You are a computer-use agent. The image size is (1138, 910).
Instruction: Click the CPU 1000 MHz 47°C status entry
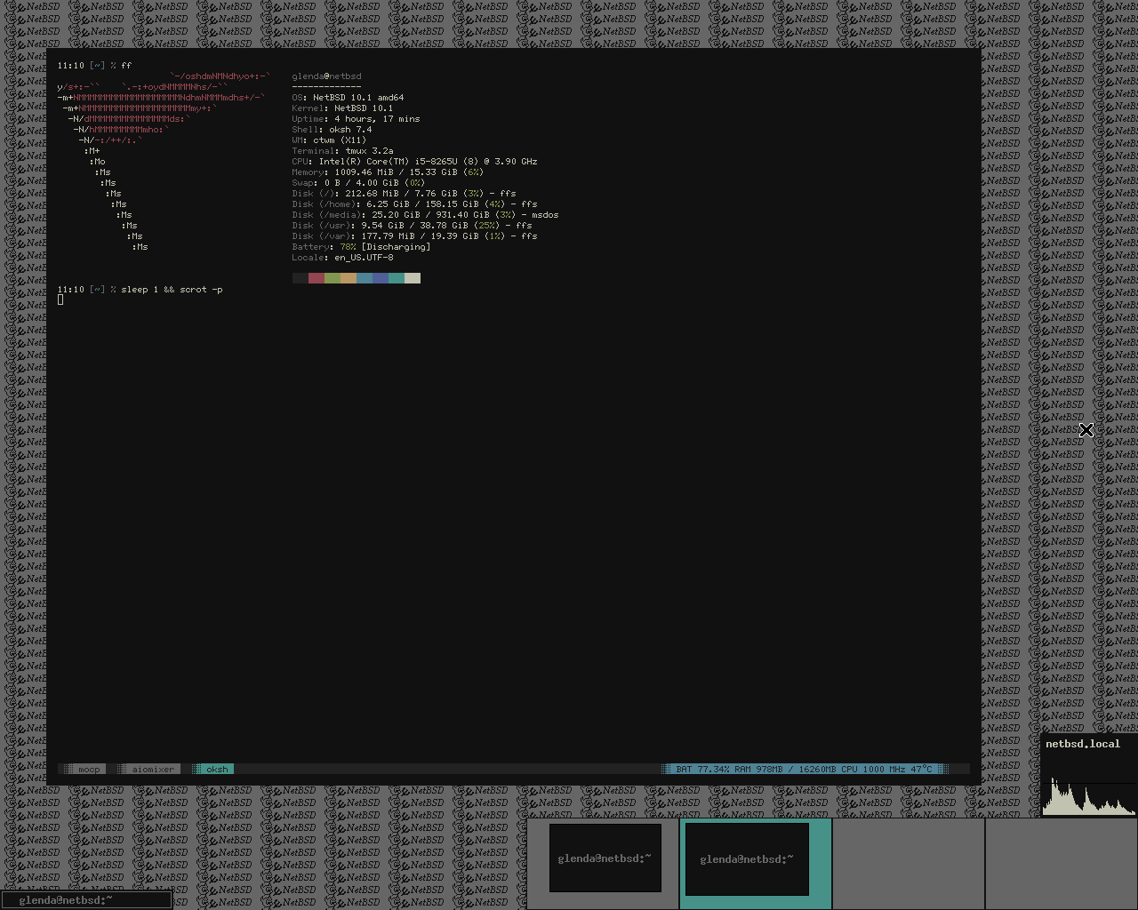click(x=887, y=769)
